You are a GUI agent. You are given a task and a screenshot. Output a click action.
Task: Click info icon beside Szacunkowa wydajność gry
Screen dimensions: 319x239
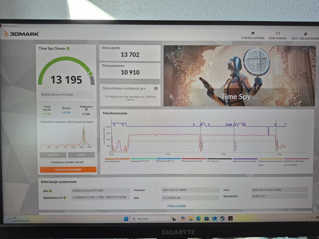(x=156, y=88)
